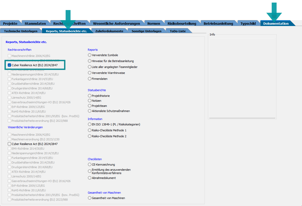Viewport: 302px width, 206px height.
Task: Check Cyber Resilience Act under Wesentliche Veränderungen
Action: 10,144
